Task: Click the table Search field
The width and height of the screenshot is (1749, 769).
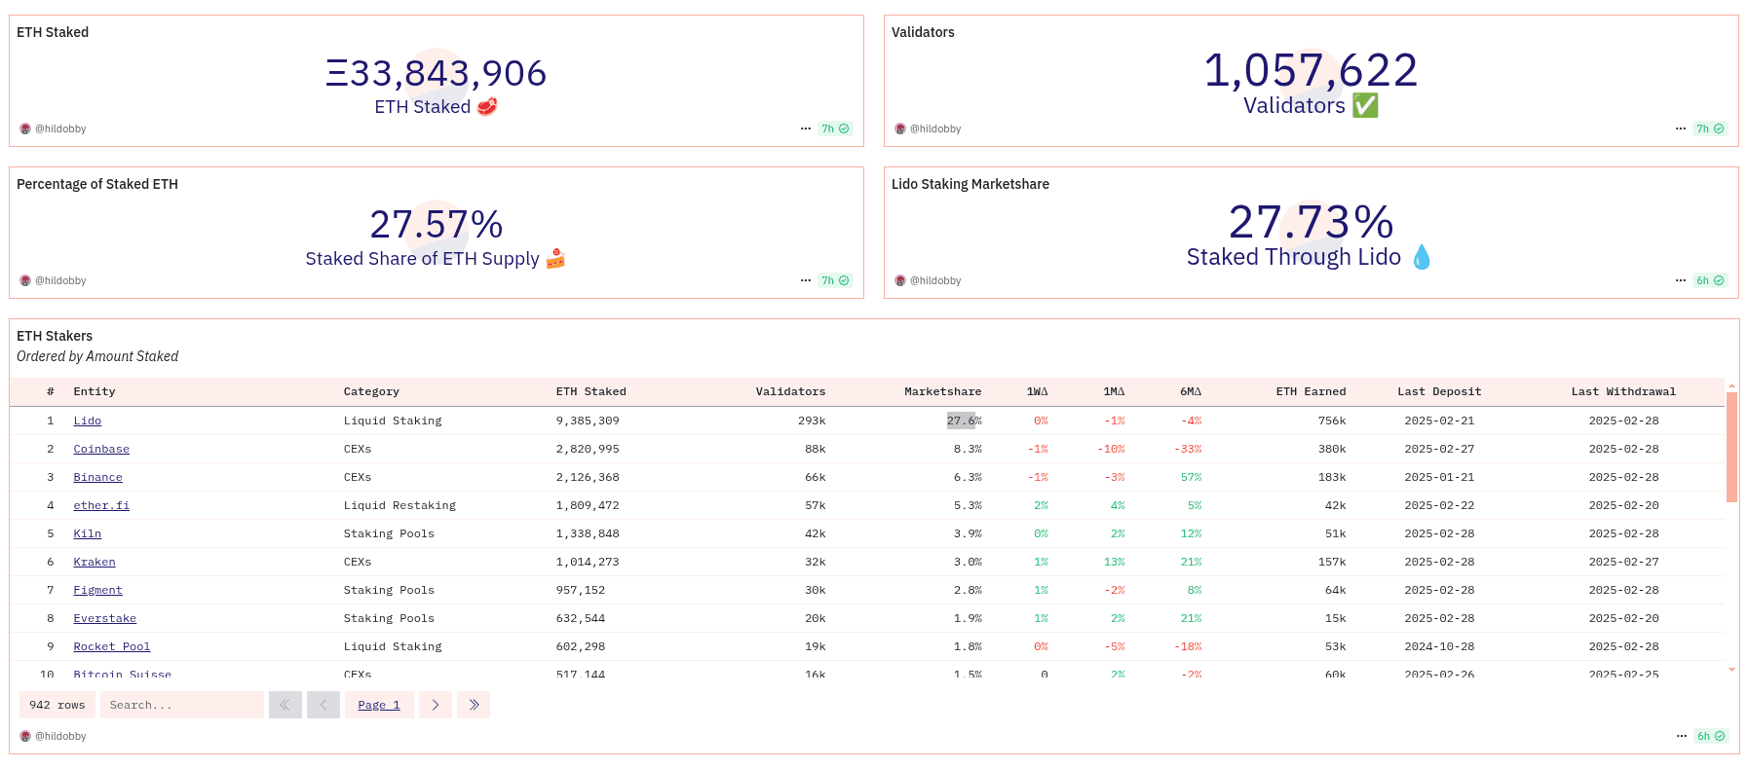Action: pos(182,705)
